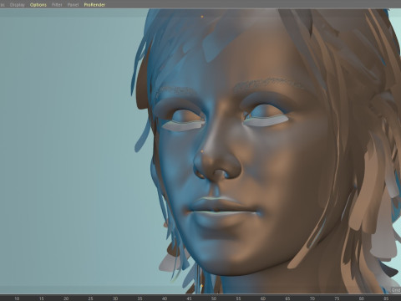401x301 pixels.
Task: Open the Panel menu
Action: pyautogui.click(x=73, y=5)
